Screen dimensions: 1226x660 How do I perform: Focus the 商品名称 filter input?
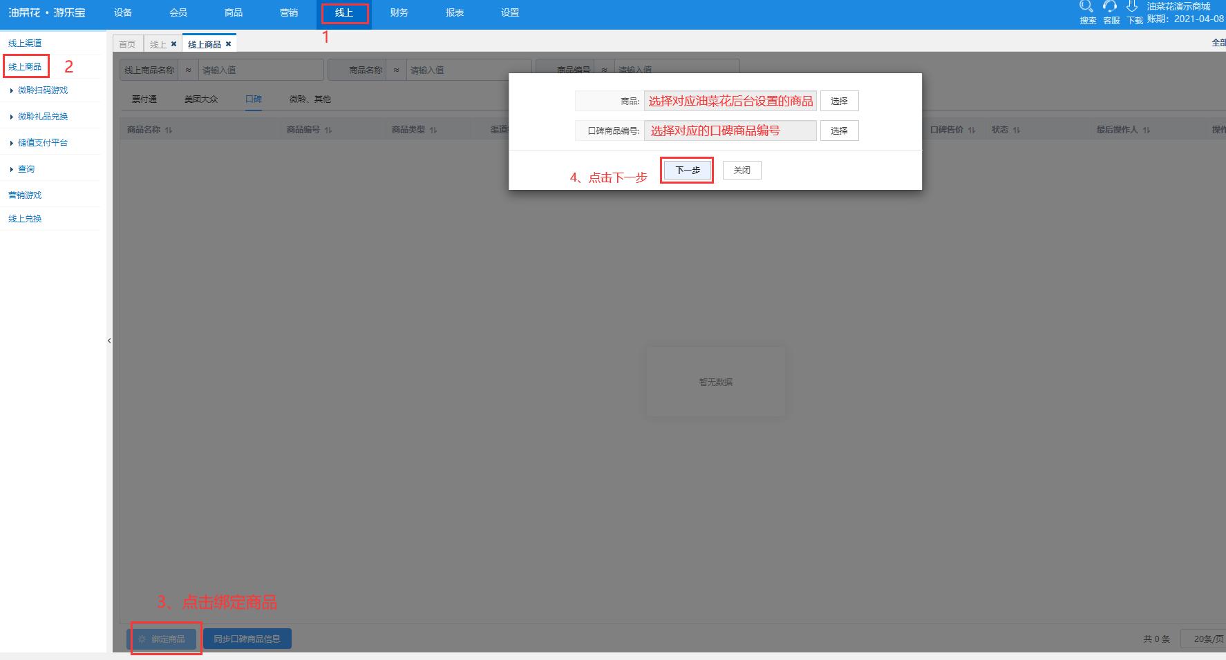tap(469, 70)
